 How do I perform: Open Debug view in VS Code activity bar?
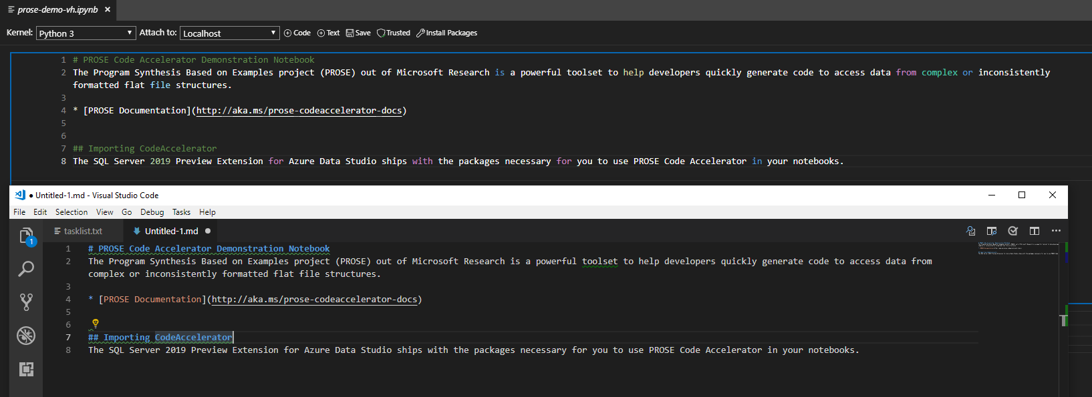click(x=26, y=336)
